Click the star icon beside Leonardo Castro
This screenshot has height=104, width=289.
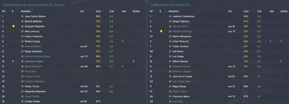(13, 61)
